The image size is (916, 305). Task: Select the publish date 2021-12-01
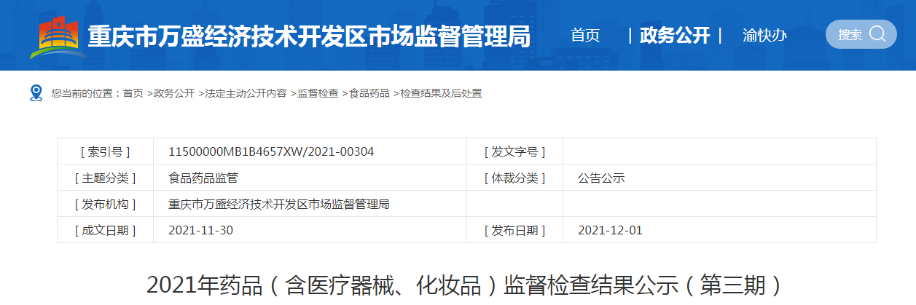tap(610, 230)
